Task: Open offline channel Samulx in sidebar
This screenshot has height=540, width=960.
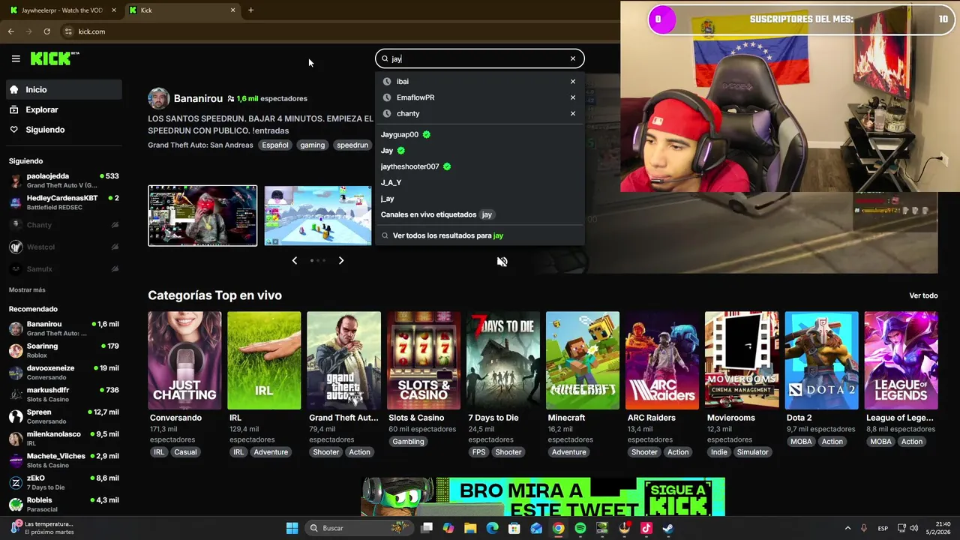Action: coord(64,268)
